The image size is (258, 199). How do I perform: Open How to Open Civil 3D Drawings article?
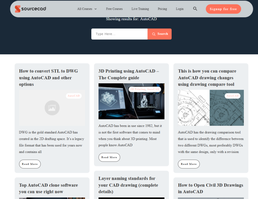(x=210, y=188)
